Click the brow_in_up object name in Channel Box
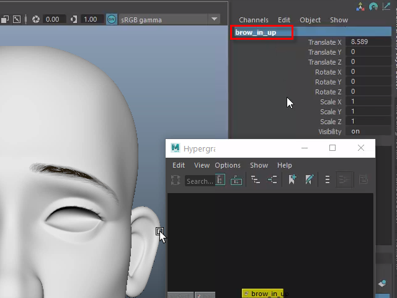 click(x=256, y=32)
